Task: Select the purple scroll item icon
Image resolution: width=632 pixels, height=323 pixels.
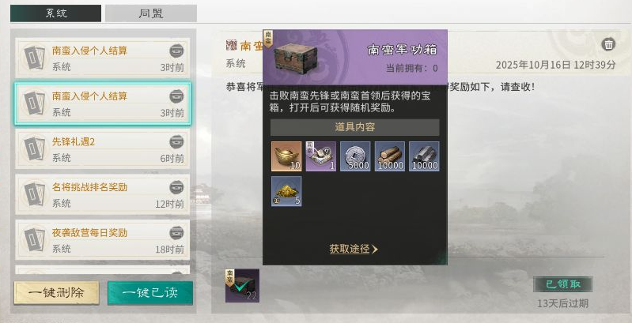Action: 321,156
